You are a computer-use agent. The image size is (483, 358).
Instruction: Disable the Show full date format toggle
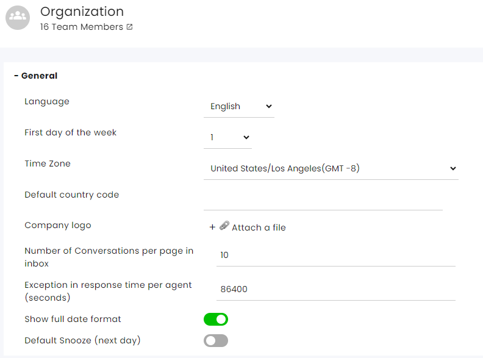(x=216, y=319)
